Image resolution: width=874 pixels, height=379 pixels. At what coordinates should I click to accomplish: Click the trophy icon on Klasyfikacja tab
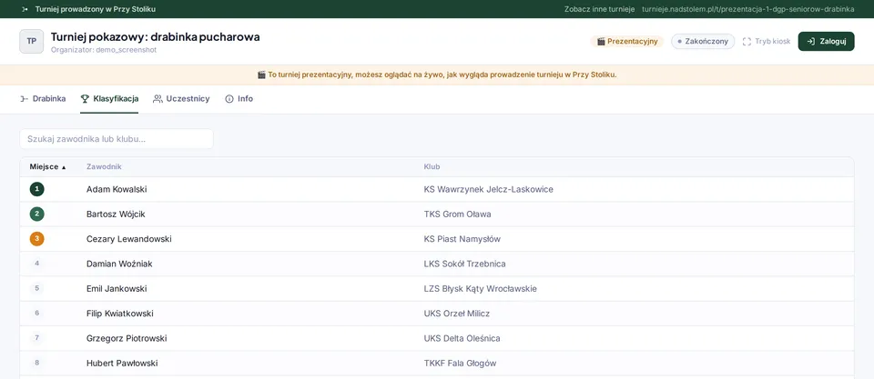pyautogui.click(x=85, y=98)
